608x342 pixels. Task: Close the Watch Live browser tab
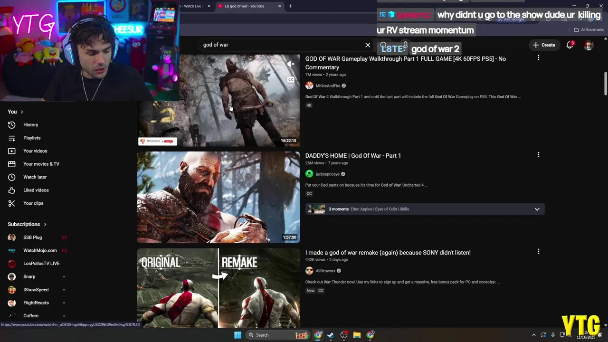[209, 6]
